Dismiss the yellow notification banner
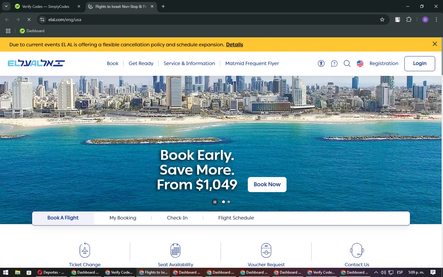 point(435,44)
